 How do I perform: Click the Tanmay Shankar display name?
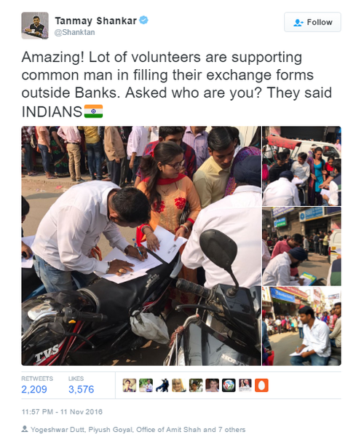coord(95,20)
